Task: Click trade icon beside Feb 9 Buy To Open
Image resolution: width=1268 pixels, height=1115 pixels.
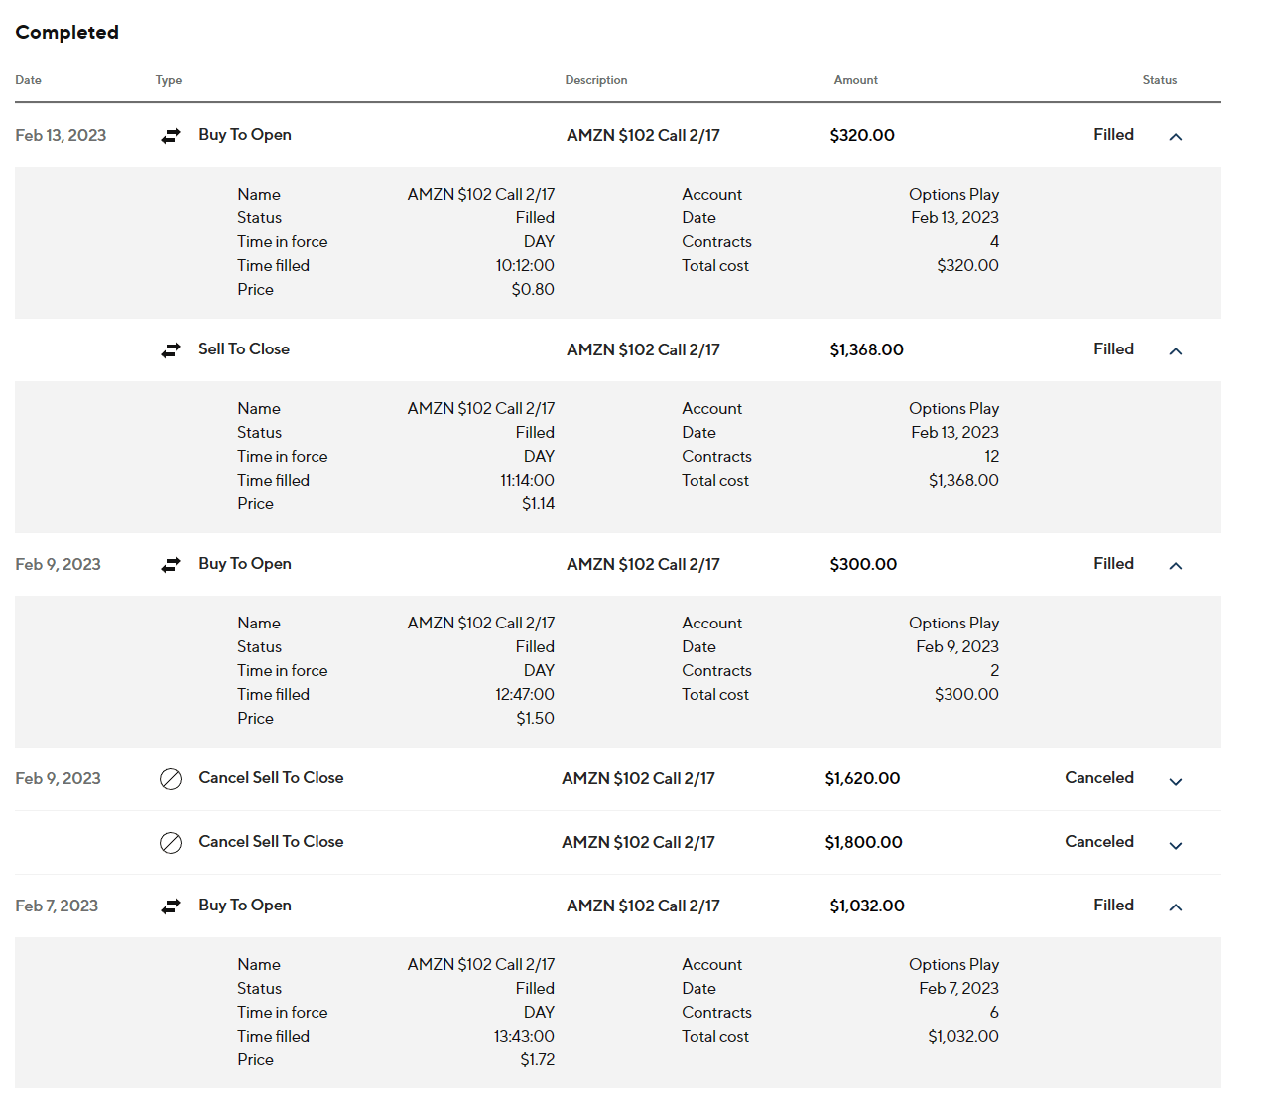Action: click(x=171, y=565)
